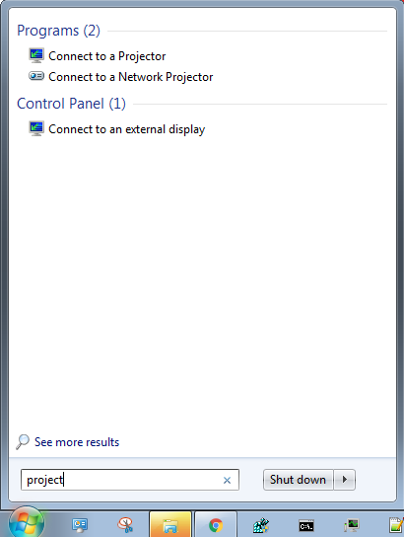The height and width of the screenshot is (537, 404).
Task: Open Windows Explorer from the taskbar
Action: 170,525
